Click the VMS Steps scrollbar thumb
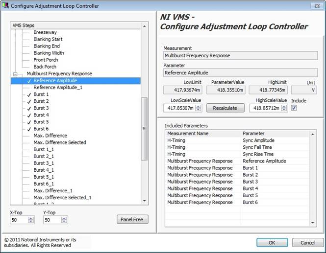 [x=144, y=129]
